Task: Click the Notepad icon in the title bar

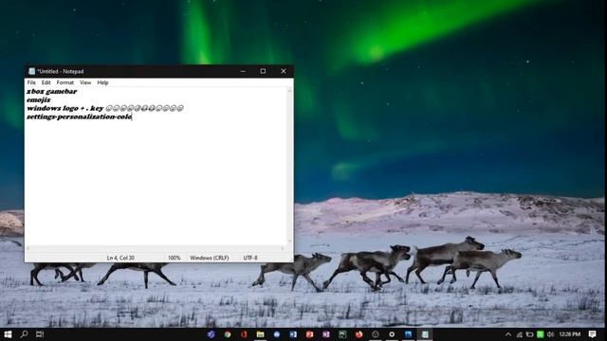Action: click(x=31, y=71)
